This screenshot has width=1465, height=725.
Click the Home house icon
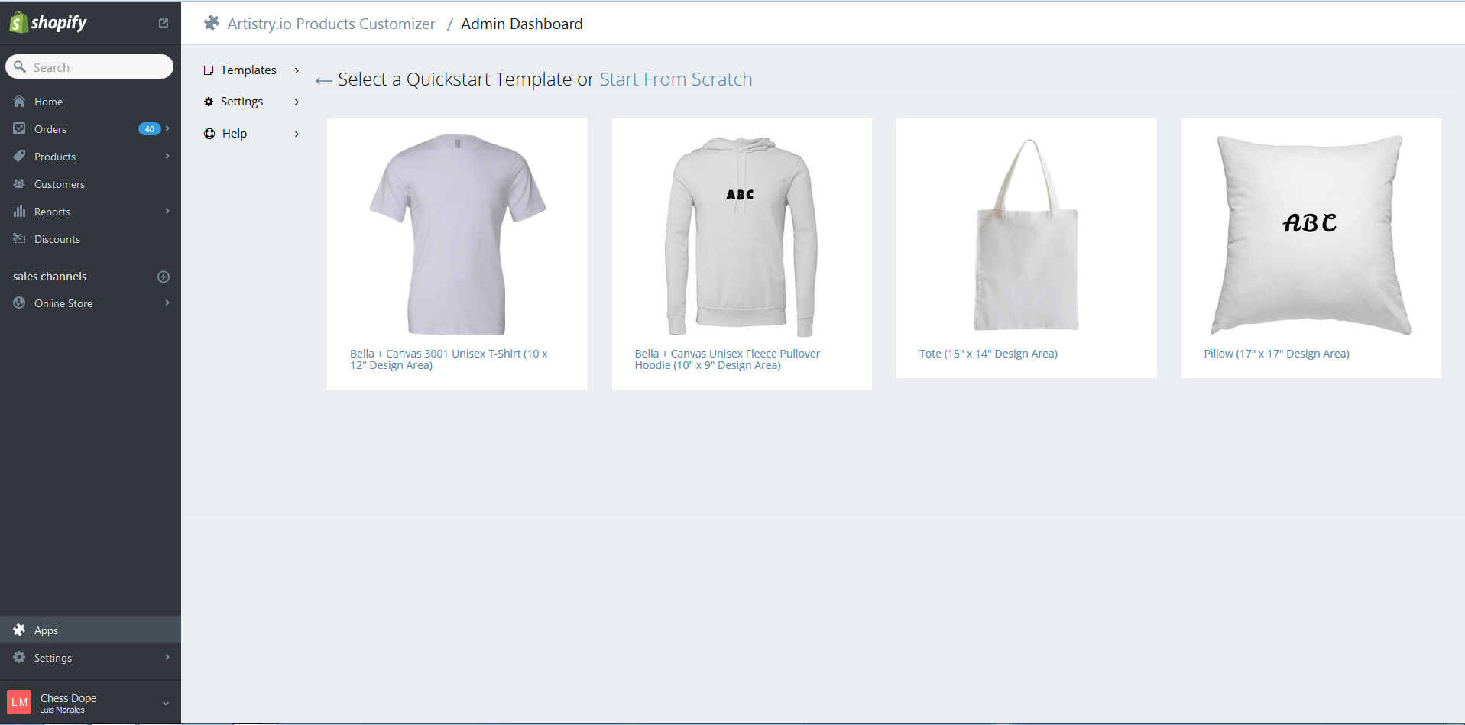[19, 102]
